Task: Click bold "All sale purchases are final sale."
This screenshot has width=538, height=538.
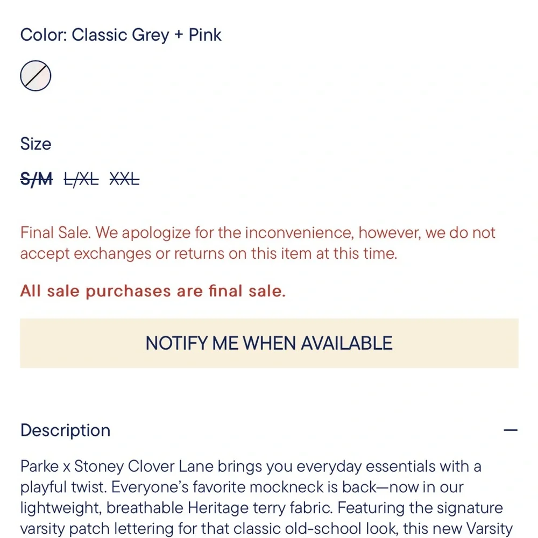Action: 153,291
